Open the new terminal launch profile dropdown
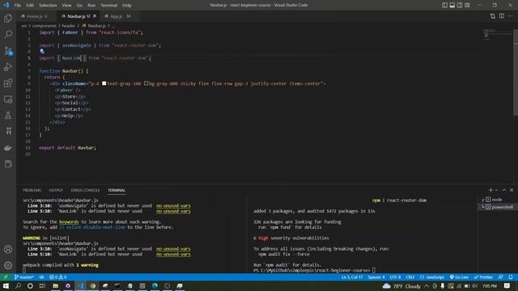518x291 pixels. coord(496,190)
